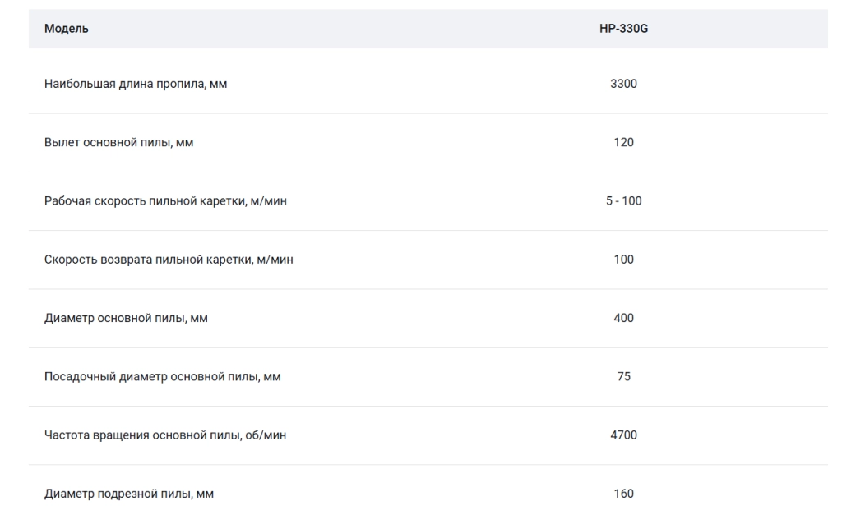Select the value 75
842x515 pixels.
tap(623, 376)
